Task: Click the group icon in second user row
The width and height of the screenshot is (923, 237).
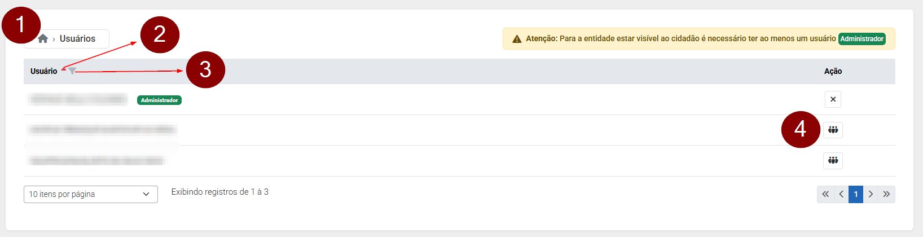Action: click(x=833, y=130)
